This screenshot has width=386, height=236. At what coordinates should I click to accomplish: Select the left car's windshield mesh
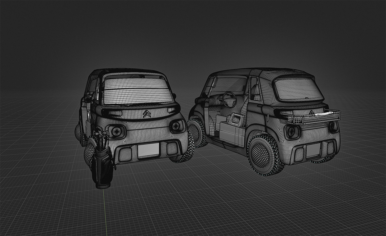pyautogui.click(x=137, y=91)
